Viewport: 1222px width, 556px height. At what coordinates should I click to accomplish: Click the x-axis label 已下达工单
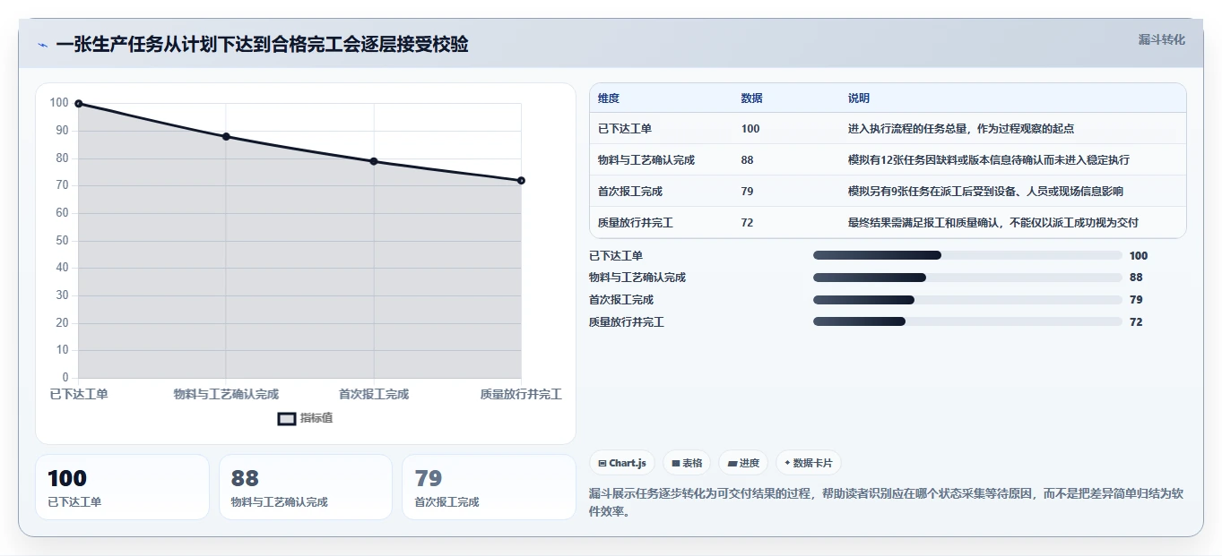tap(79, 394)
